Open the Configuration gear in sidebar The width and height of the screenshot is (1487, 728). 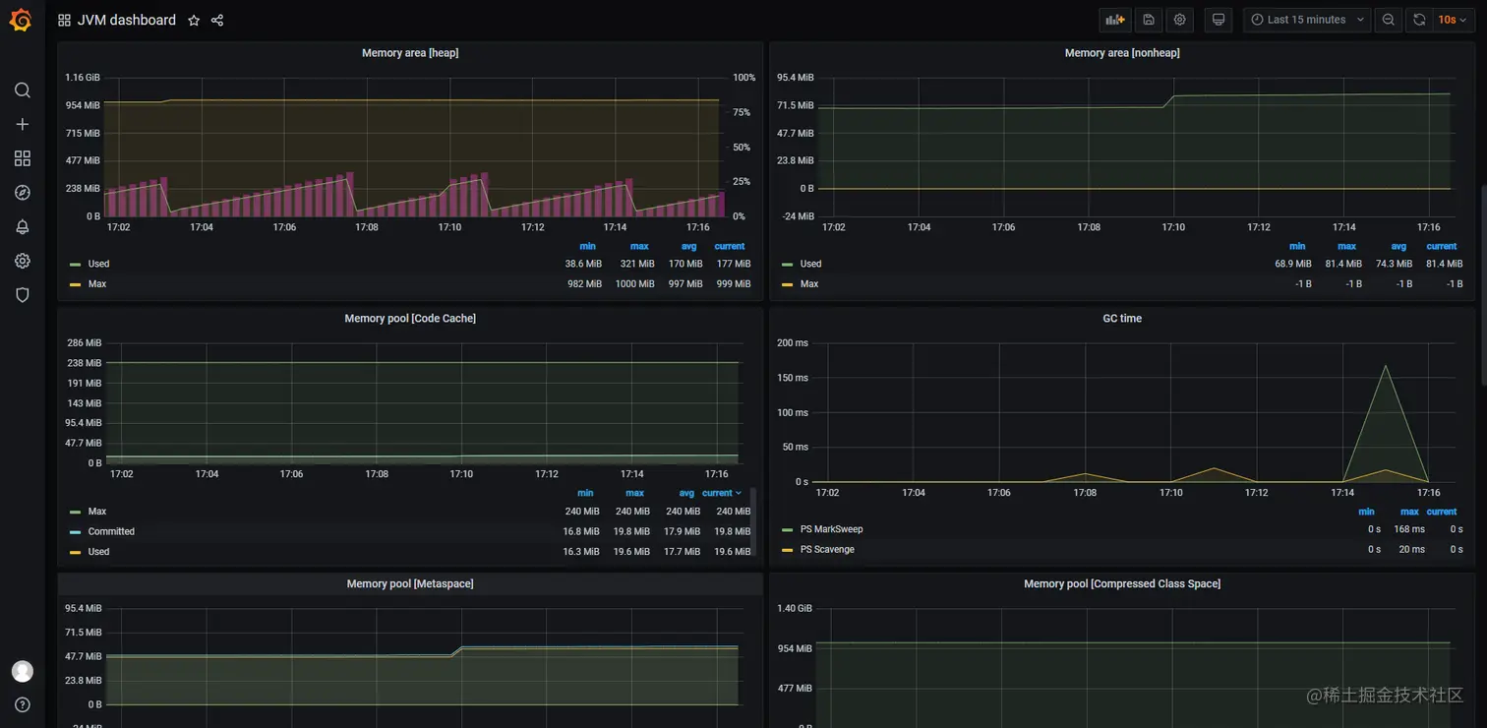23,261
